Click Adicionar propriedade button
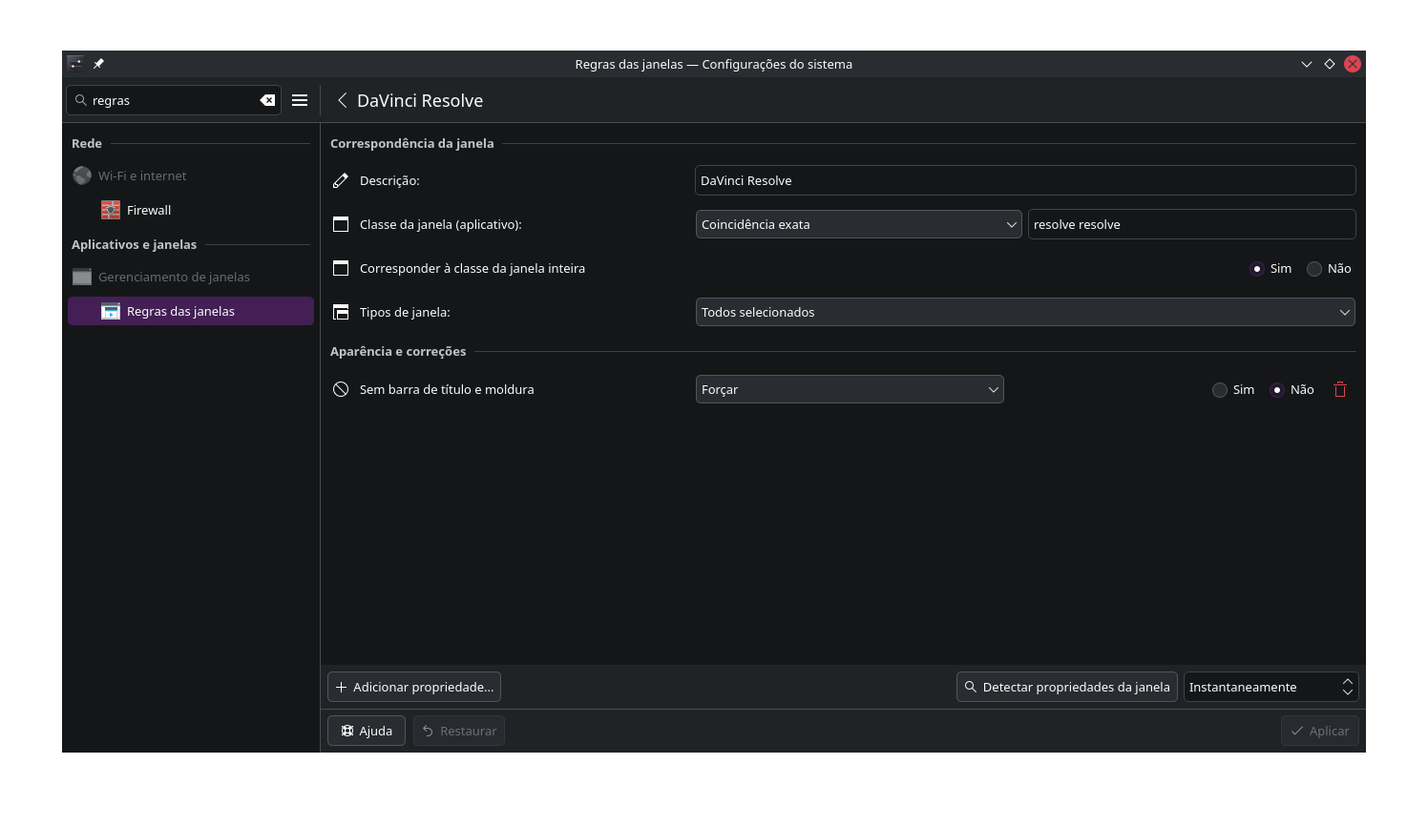The width and height of the screenshot is (1428, 826). (414, 687)
